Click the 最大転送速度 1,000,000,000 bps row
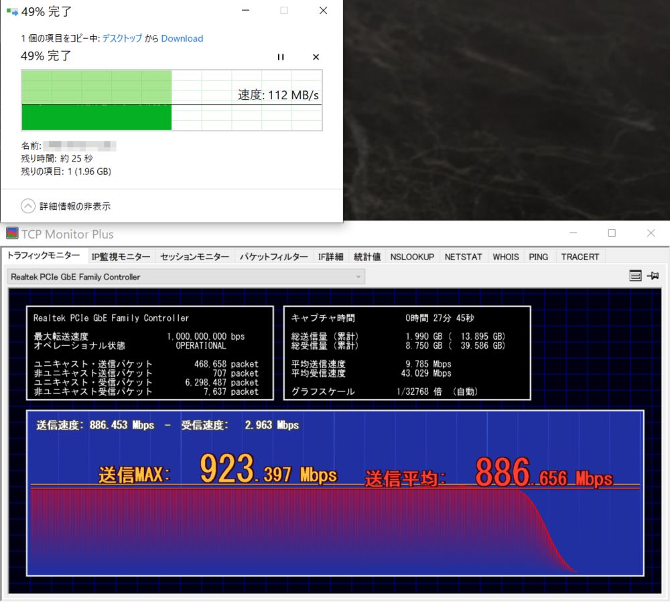Screen dimensions: 670x602 (139, 337)
